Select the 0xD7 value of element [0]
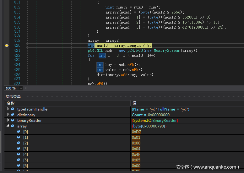The image size is (244, 173). (x=136, y=132)
